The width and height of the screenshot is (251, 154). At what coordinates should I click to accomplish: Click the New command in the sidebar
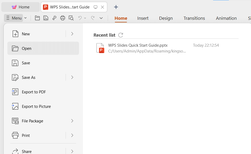[26, 34]
